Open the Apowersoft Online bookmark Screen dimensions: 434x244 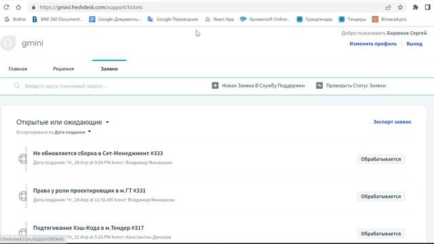click(265, 20)
